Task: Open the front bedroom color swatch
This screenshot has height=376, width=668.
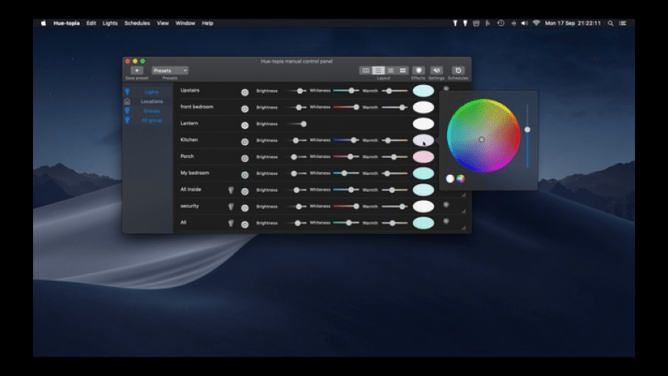Action: 424,107
